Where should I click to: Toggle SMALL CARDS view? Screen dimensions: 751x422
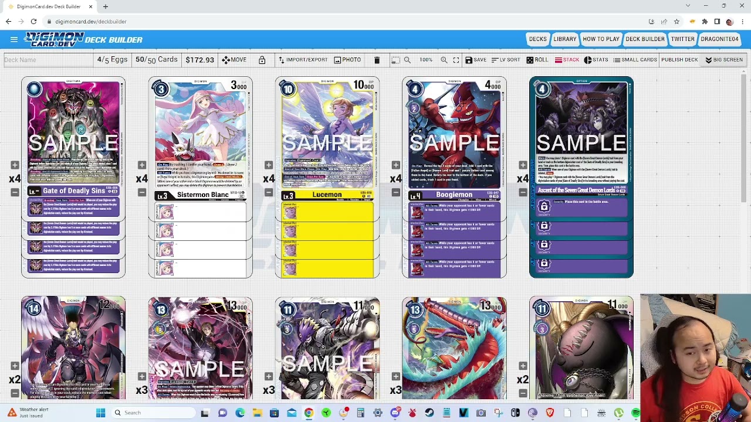[635, 60]
